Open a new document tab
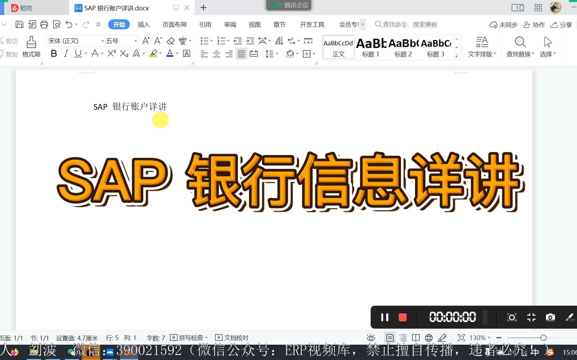Image resolution: width=577 pixels, height=360 pixels. (x=203, y=8)
